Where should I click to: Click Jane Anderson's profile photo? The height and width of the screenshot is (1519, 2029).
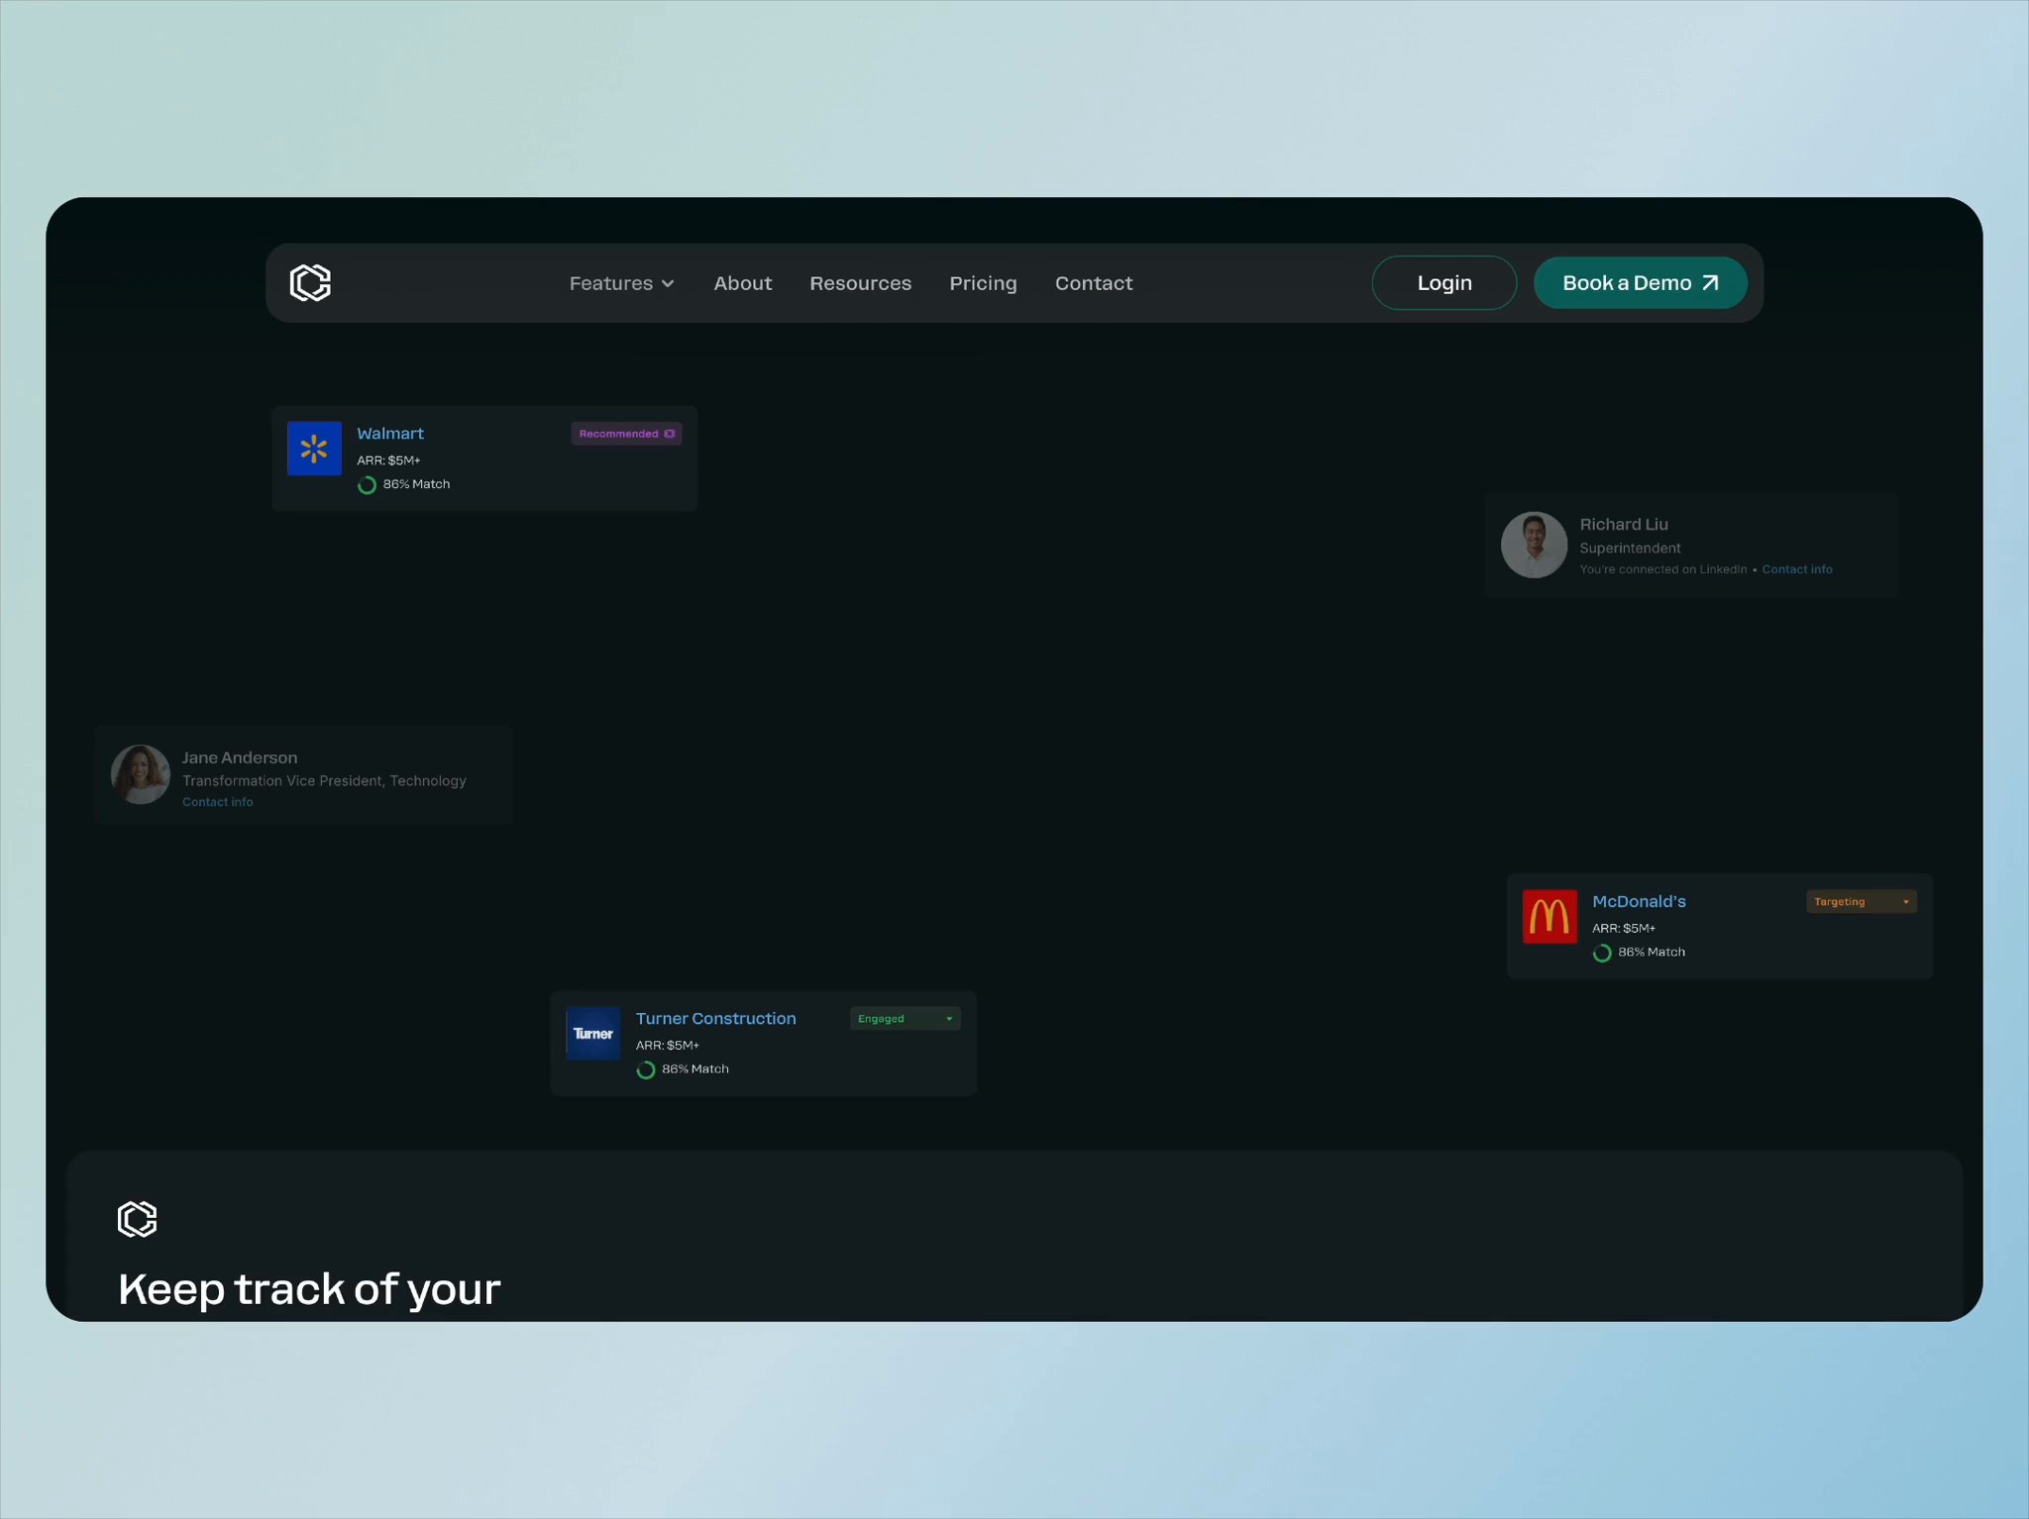click(140, 774)
